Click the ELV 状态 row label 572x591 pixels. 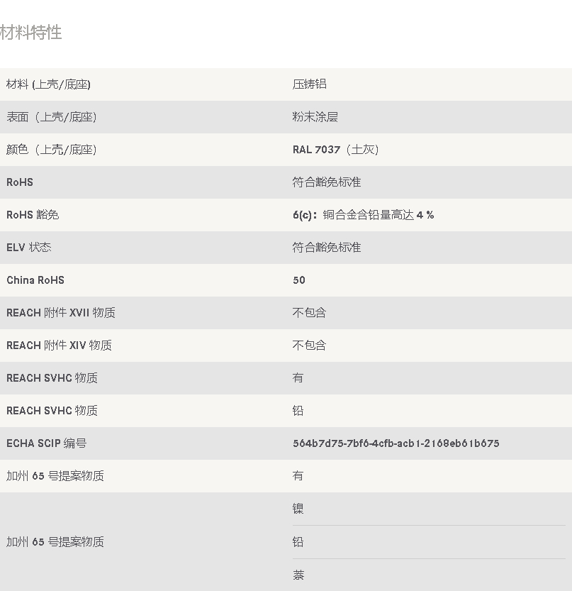click(x=29, y=248)
